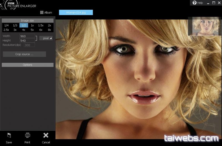Select the 1.5x scale preset

click(41, 25)
